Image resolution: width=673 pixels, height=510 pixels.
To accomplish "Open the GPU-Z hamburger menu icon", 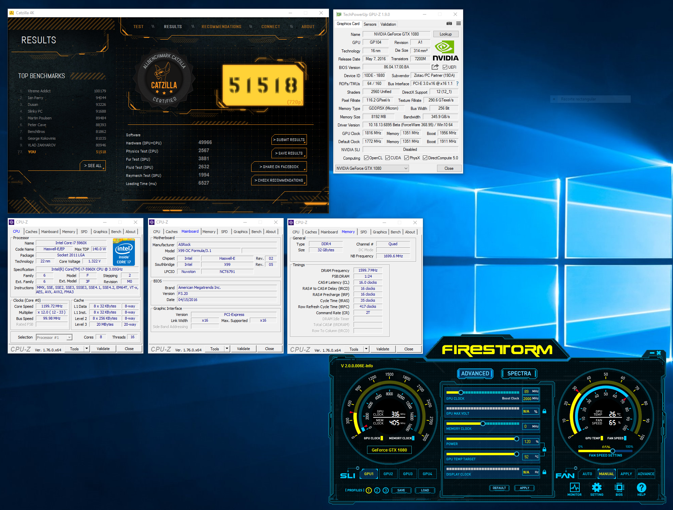I will (x=458, y=24).
